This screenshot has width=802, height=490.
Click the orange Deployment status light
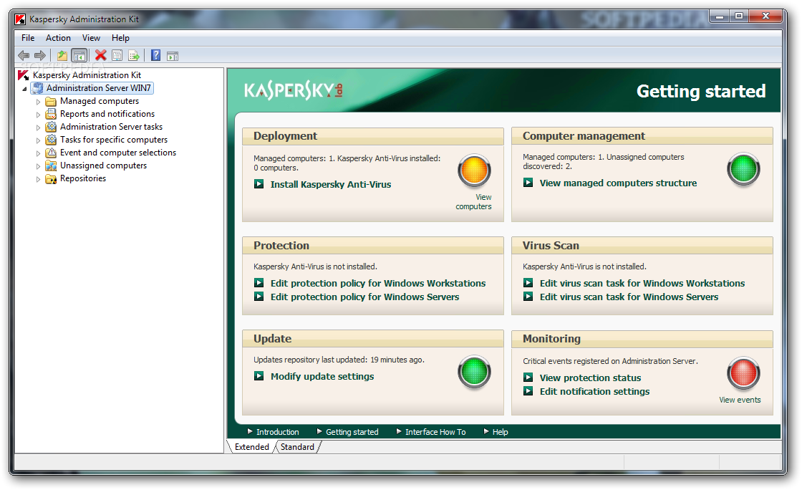474,170
